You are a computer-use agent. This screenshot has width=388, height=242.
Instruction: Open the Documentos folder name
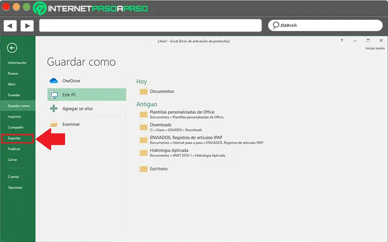point(162,91)
